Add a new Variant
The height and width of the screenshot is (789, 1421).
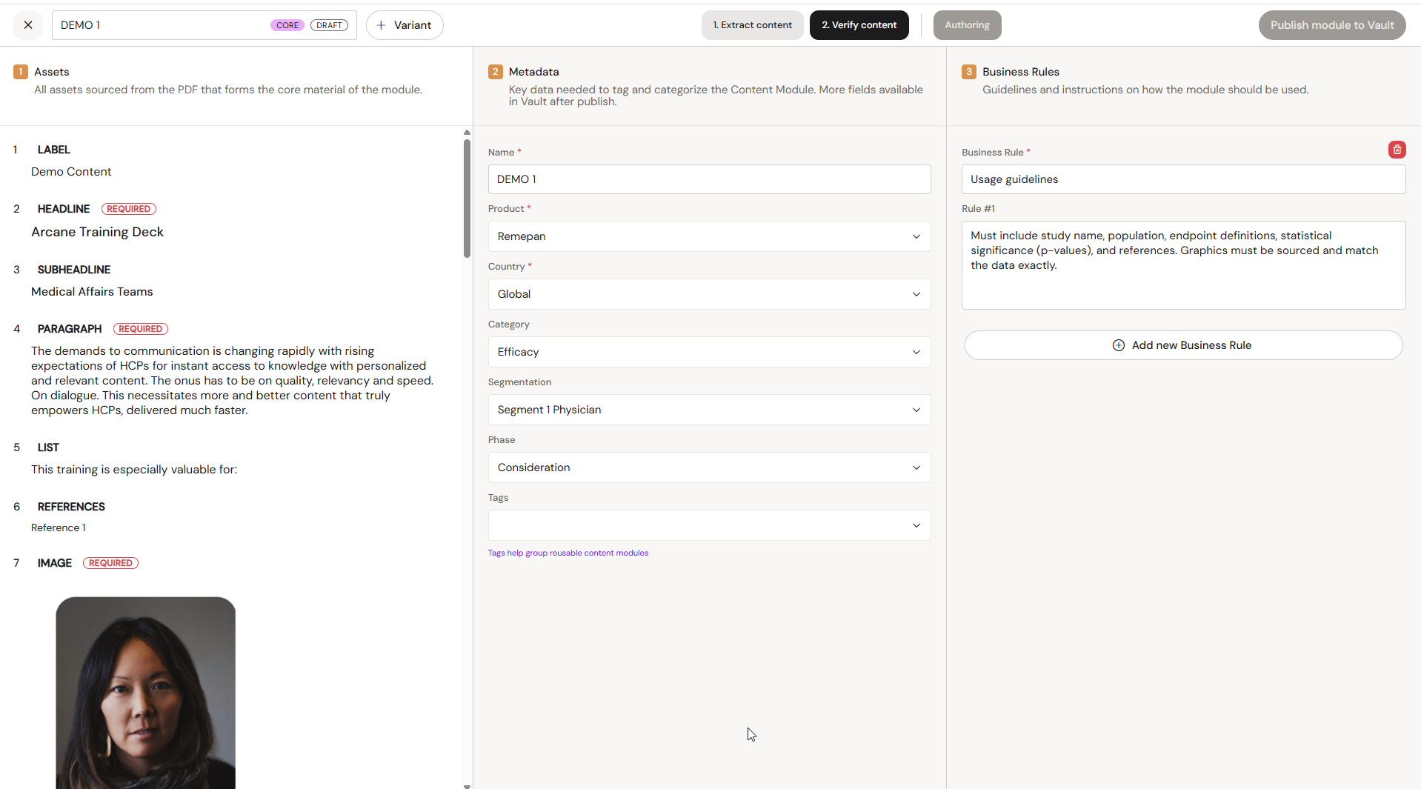[x=405, y=25]
